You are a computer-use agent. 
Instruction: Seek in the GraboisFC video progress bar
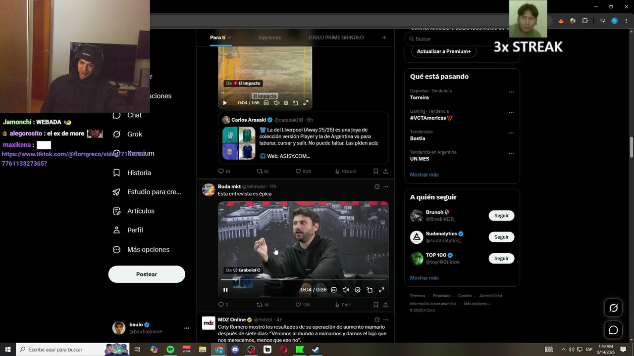tap(303, 280)
